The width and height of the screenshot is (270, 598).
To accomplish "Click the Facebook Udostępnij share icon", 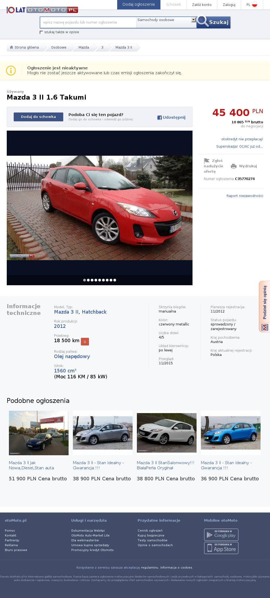I will pos(160,118).
